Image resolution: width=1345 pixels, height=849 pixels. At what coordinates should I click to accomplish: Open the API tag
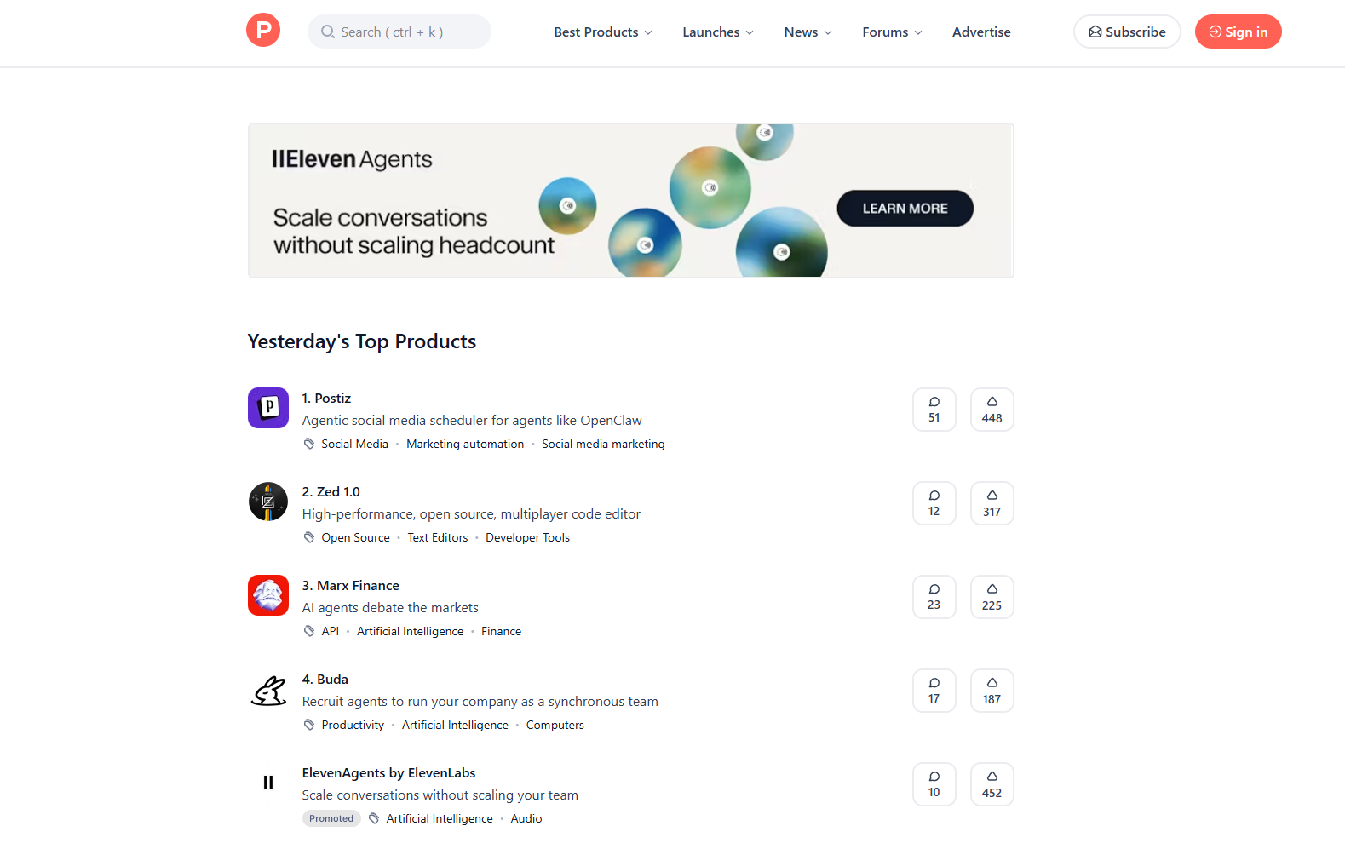(330, 631)
